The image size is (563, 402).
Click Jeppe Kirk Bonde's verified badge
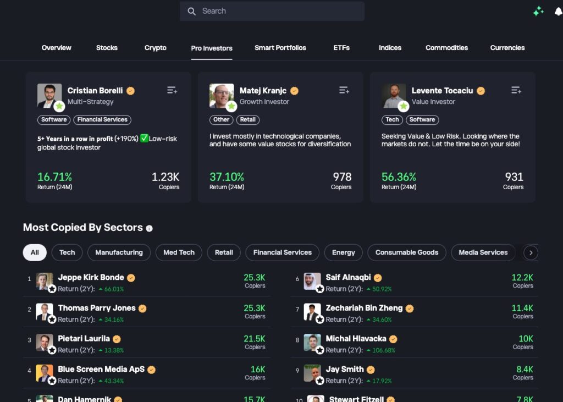click(x=131, y=278)
